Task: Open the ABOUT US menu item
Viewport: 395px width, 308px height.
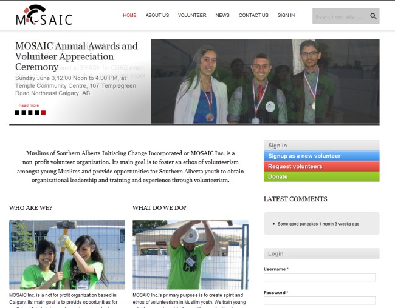Action: coord(157,15)
